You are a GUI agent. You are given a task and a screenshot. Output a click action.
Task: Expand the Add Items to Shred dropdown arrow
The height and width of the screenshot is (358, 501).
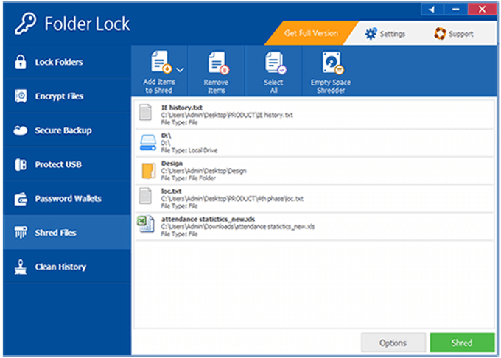(x=181, y=69)
